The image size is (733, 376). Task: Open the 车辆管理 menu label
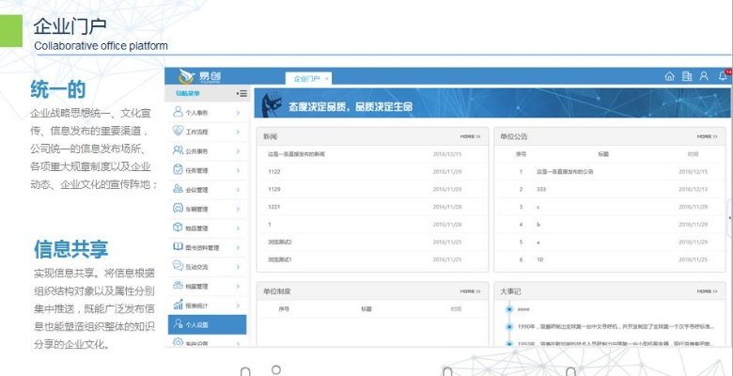pyautogui.click(x=196, y=210)
